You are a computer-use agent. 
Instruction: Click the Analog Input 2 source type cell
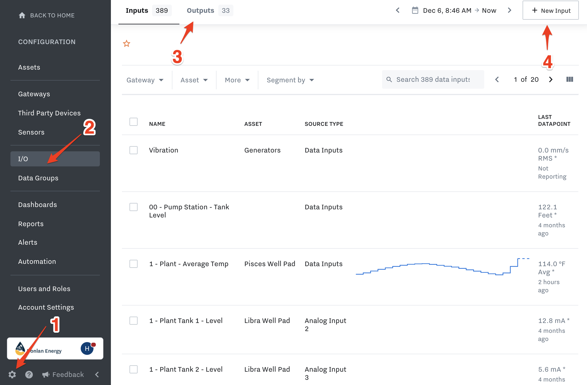pos(325,325)
